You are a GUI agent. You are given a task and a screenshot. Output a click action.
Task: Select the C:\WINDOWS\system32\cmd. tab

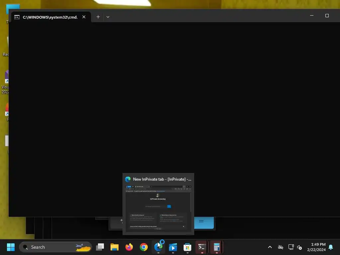tap(51, 17)
